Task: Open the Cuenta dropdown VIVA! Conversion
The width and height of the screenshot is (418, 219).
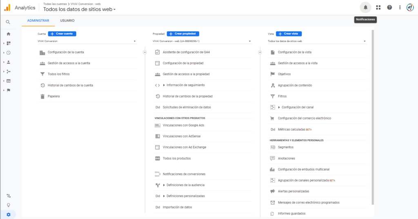Action: pos(87,41)
